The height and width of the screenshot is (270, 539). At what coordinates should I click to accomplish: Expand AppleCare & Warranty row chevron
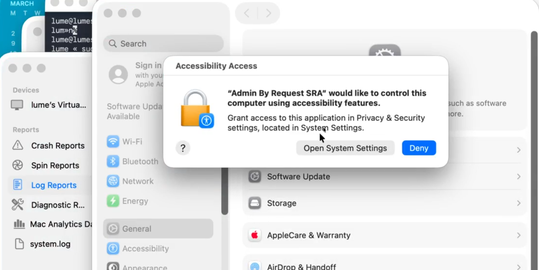pyautogui.click(x=519, y=235)
